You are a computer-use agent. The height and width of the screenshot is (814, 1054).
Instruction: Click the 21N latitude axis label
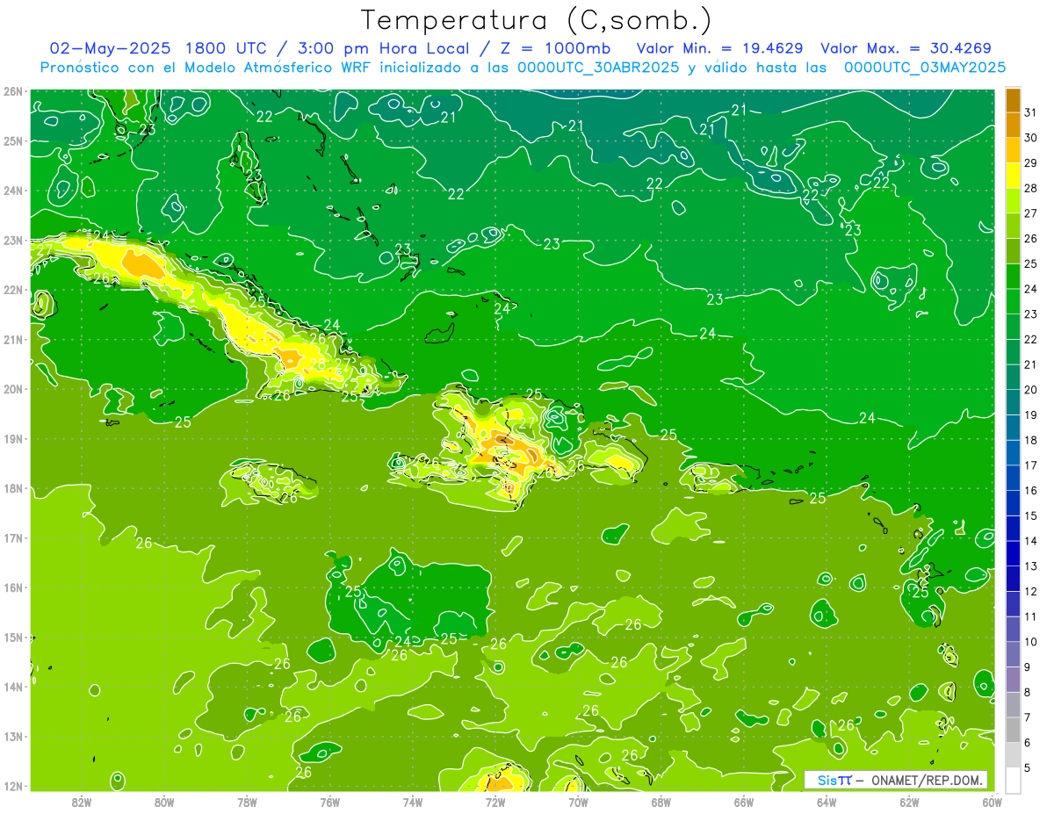point(12,339)
